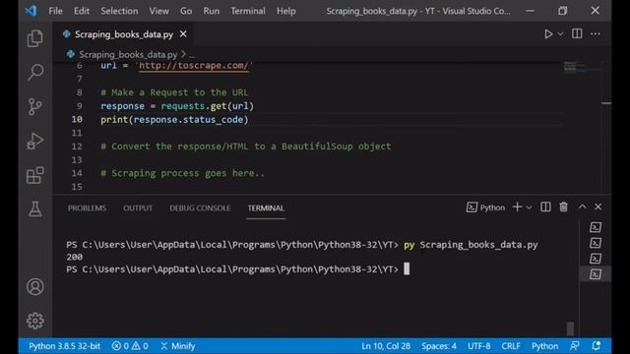Image resolution: width=630 pixels, height=354 pixels.
Task: Open the Run menu
Action: 212,11
